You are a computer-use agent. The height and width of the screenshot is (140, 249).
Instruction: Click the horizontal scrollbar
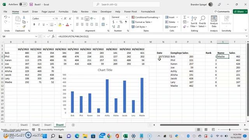pyautogui.click(x=200, y=125)
